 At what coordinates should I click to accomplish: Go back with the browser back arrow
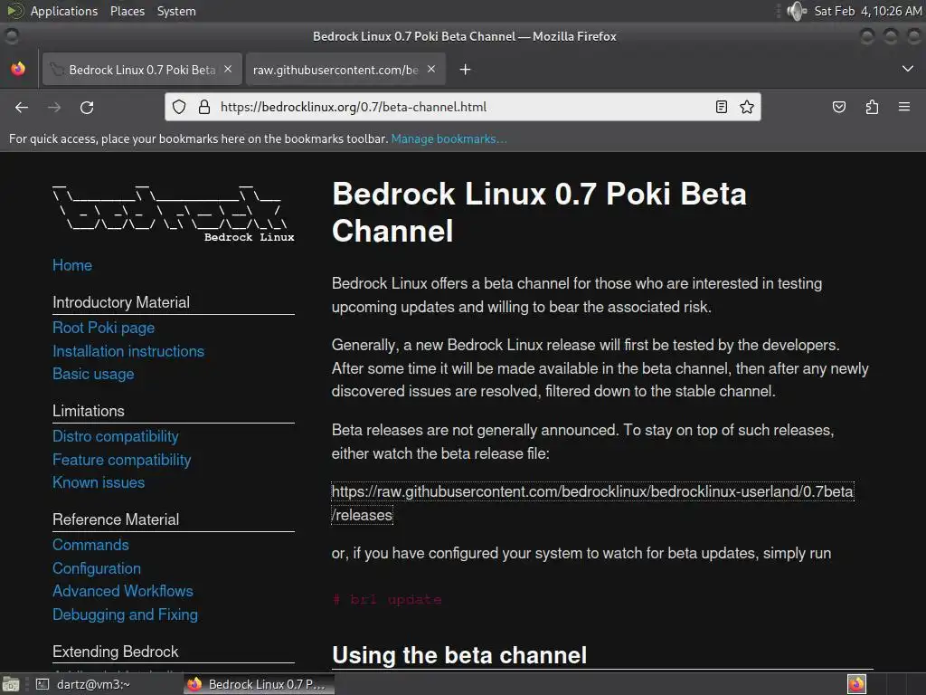pyautogui.click(x=22, y=107)
